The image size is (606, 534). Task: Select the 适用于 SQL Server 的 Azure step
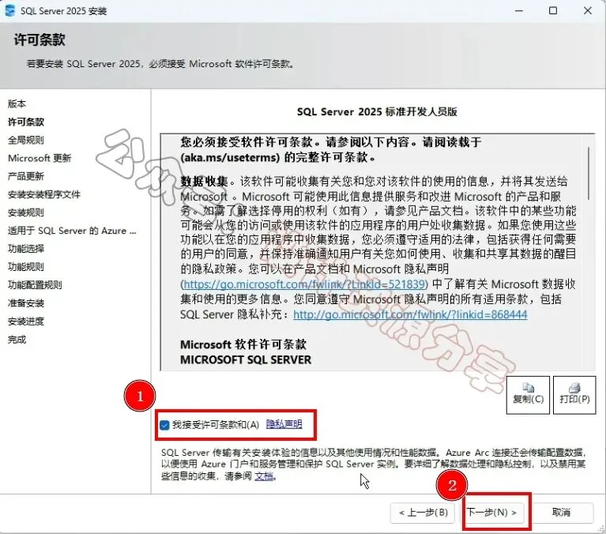pyautogui.click(x=72, y=231)
